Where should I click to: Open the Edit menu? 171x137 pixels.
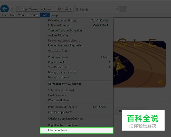pos(12,15)
